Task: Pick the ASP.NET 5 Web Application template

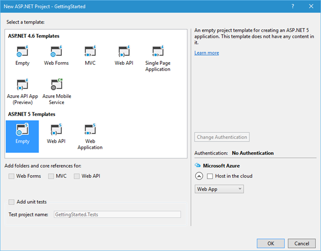Action: (x=90, y=131)
